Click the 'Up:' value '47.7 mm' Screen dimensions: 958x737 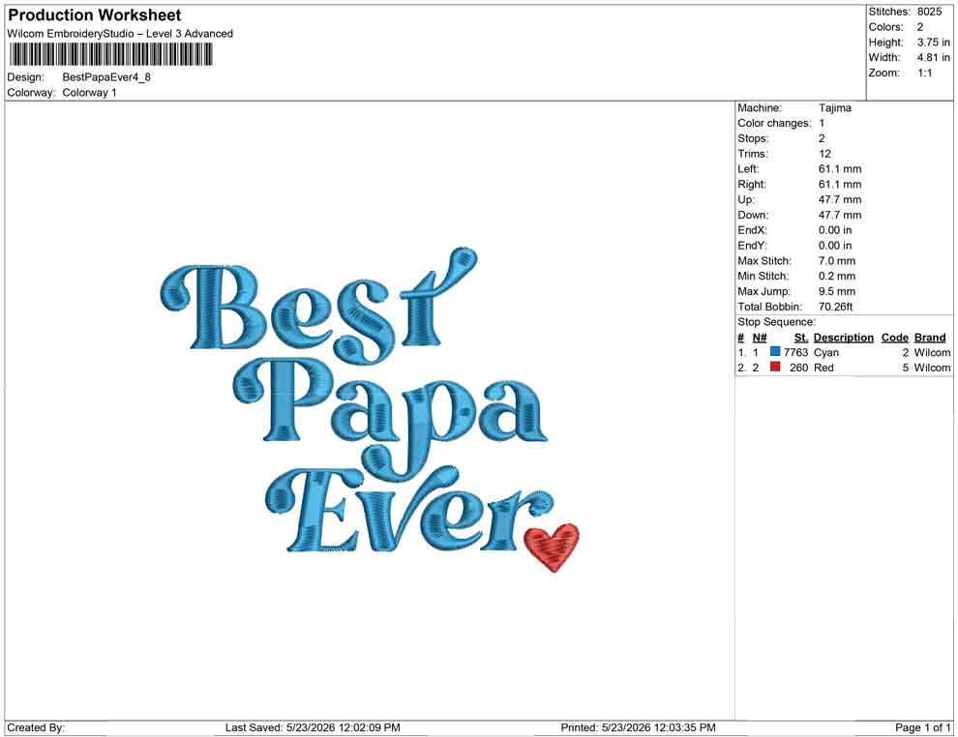(x=840, y=199)
